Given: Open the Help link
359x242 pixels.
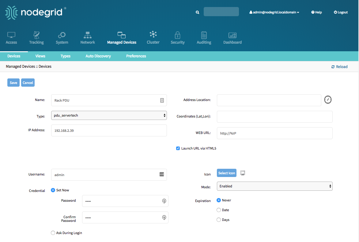Looking at the screenshot, I should coord(316,12).
